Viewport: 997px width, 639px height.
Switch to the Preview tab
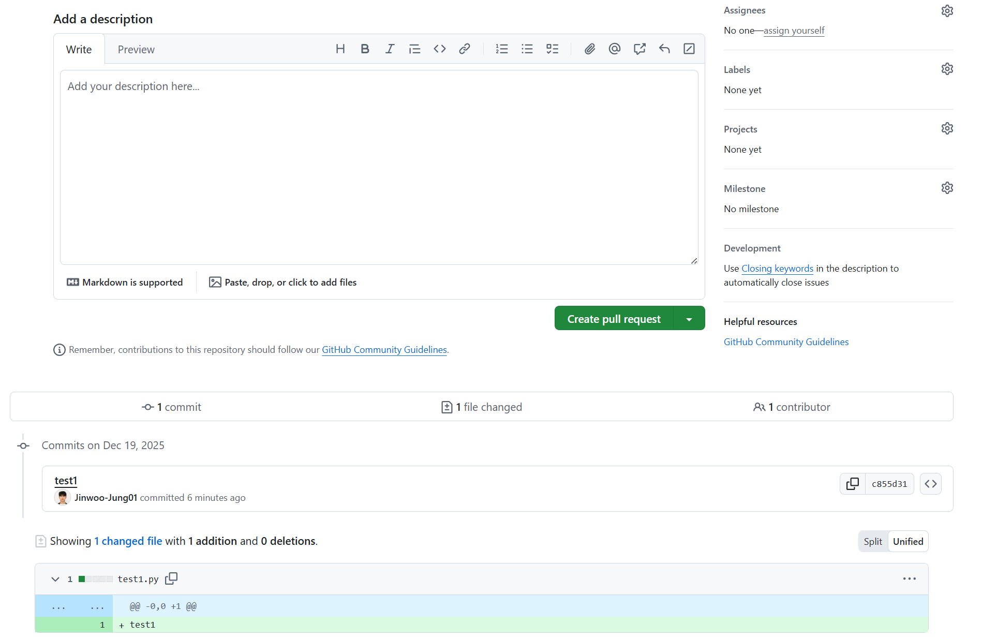click(136, 50)
